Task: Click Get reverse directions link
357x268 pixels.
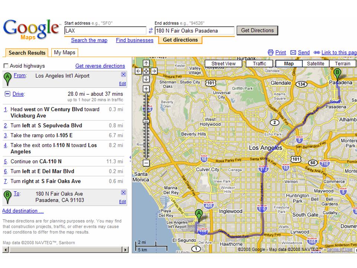Action: click(100, 66)
